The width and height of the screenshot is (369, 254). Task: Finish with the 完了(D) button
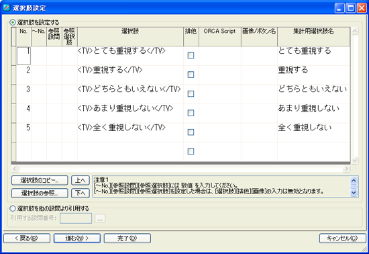click(127, 239)
